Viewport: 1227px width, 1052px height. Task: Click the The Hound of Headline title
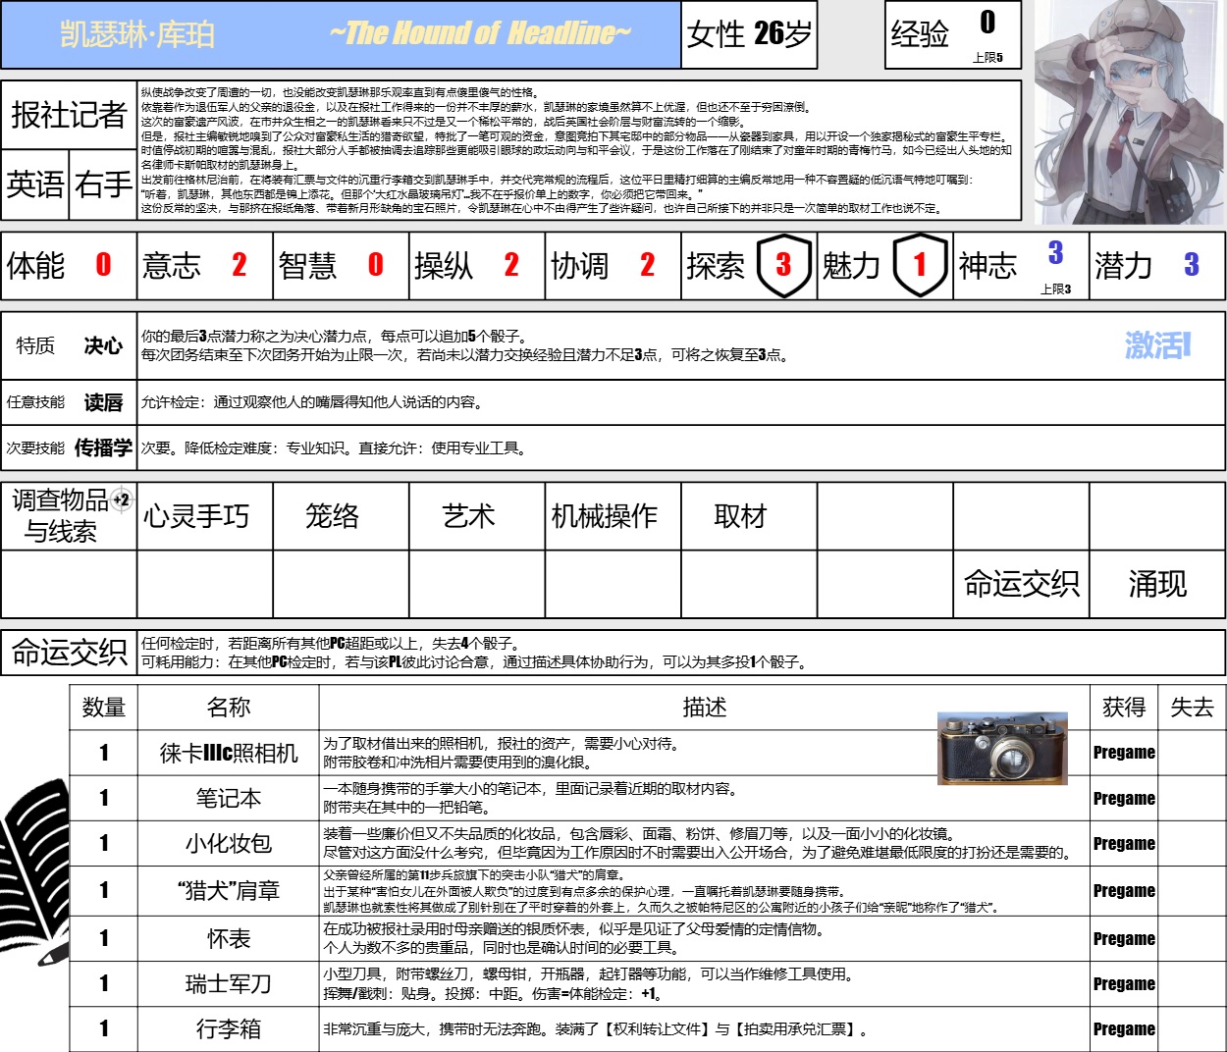[x=480, y=34]
